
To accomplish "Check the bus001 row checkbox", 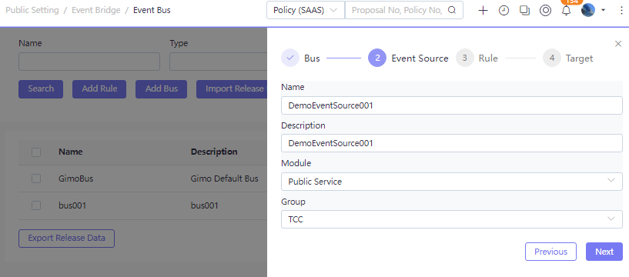I will pyautogui.click(x=36, y=205).
